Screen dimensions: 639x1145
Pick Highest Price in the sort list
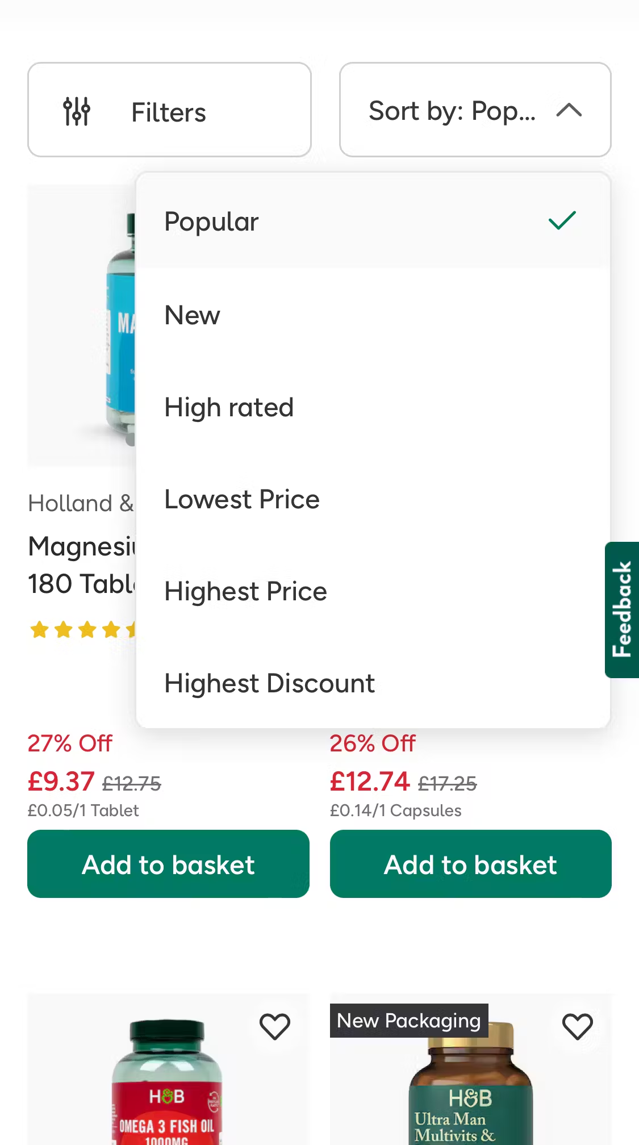point(245,591)
